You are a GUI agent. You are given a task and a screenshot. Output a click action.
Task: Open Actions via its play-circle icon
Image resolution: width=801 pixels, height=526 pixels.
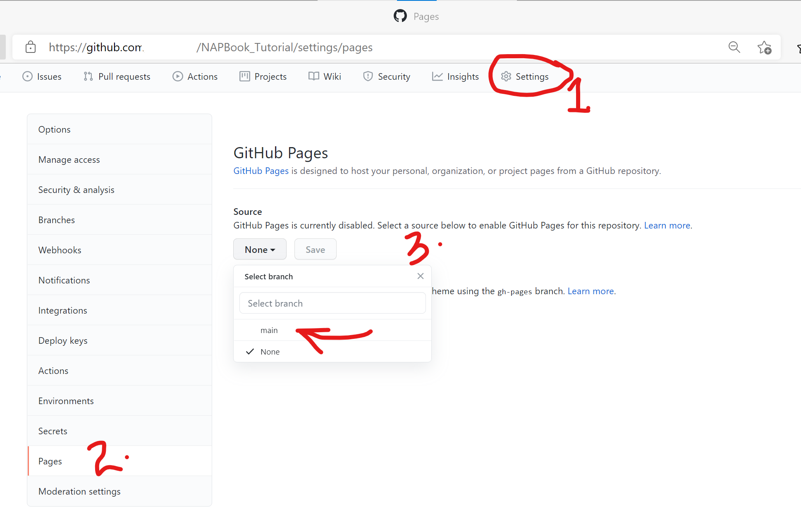pos(177,76)
